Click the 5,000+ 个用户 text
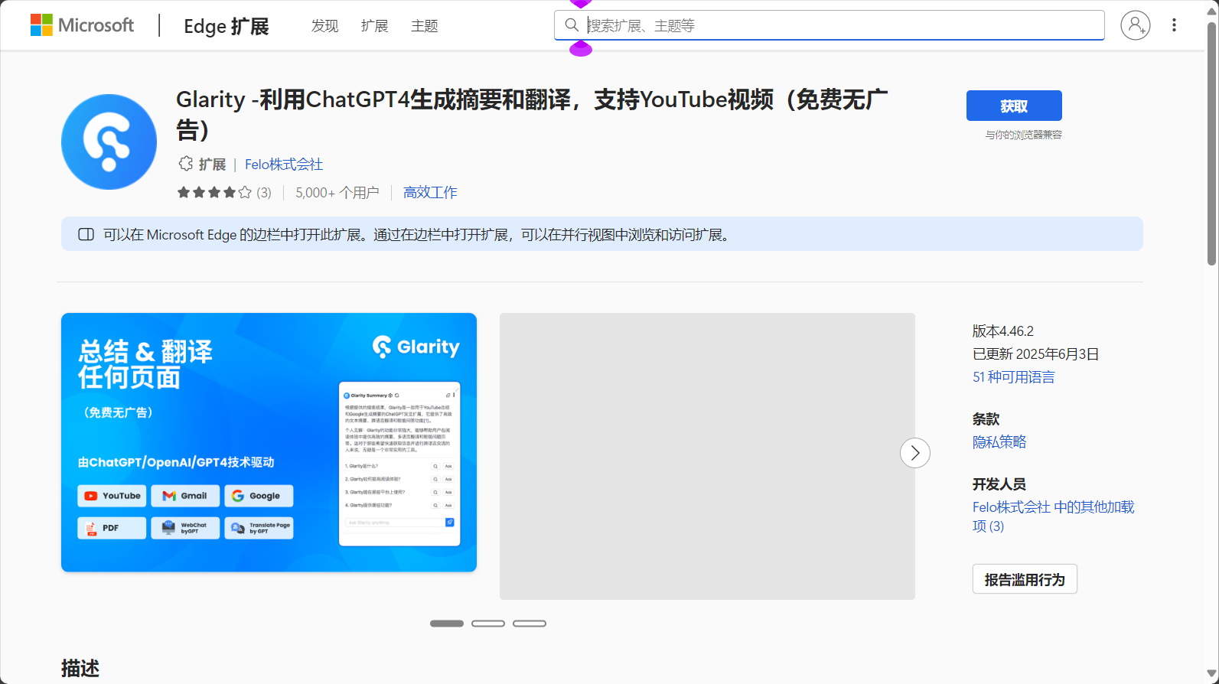Viewport: 1219px width, 684px height. point(337,193)
